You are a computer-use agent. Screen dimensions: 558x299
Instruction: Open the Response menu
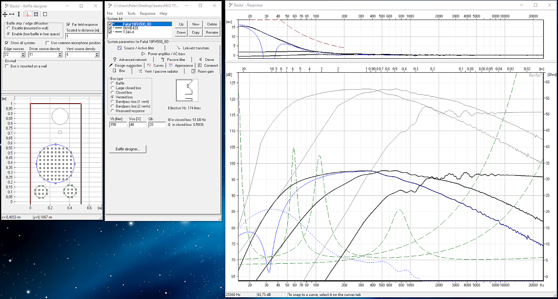(147, 13)
